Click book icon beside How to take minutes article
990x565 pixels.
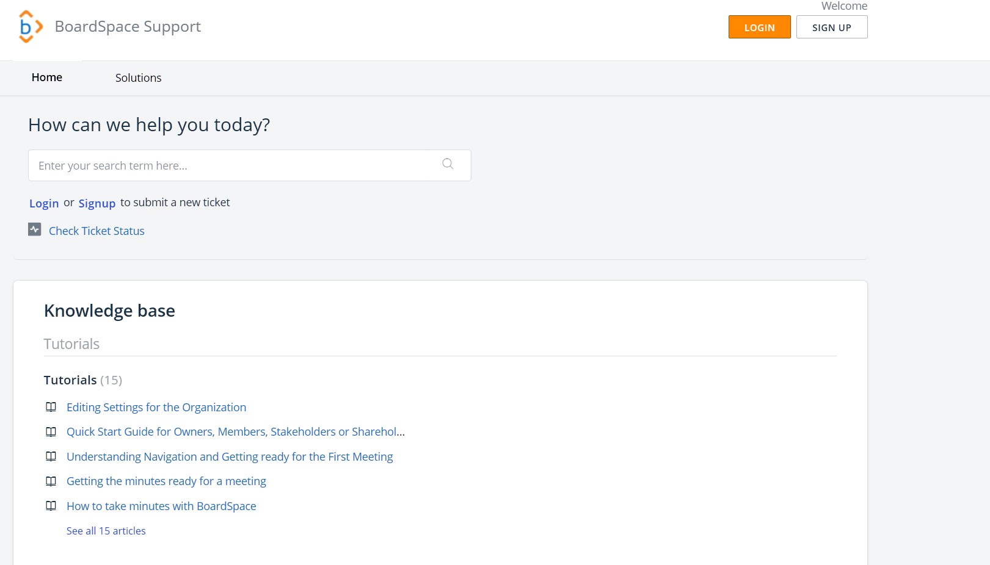pyautogui.click(x=51, y=506)
